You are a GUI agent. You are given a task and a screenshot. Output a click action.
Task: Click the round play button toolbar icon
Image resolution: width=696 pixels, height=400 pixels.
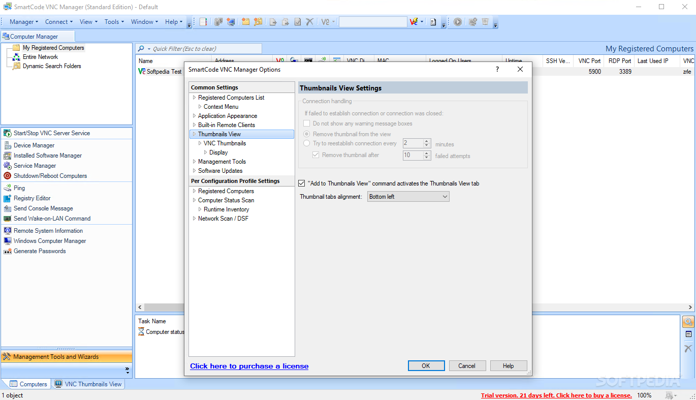point(458,22)
